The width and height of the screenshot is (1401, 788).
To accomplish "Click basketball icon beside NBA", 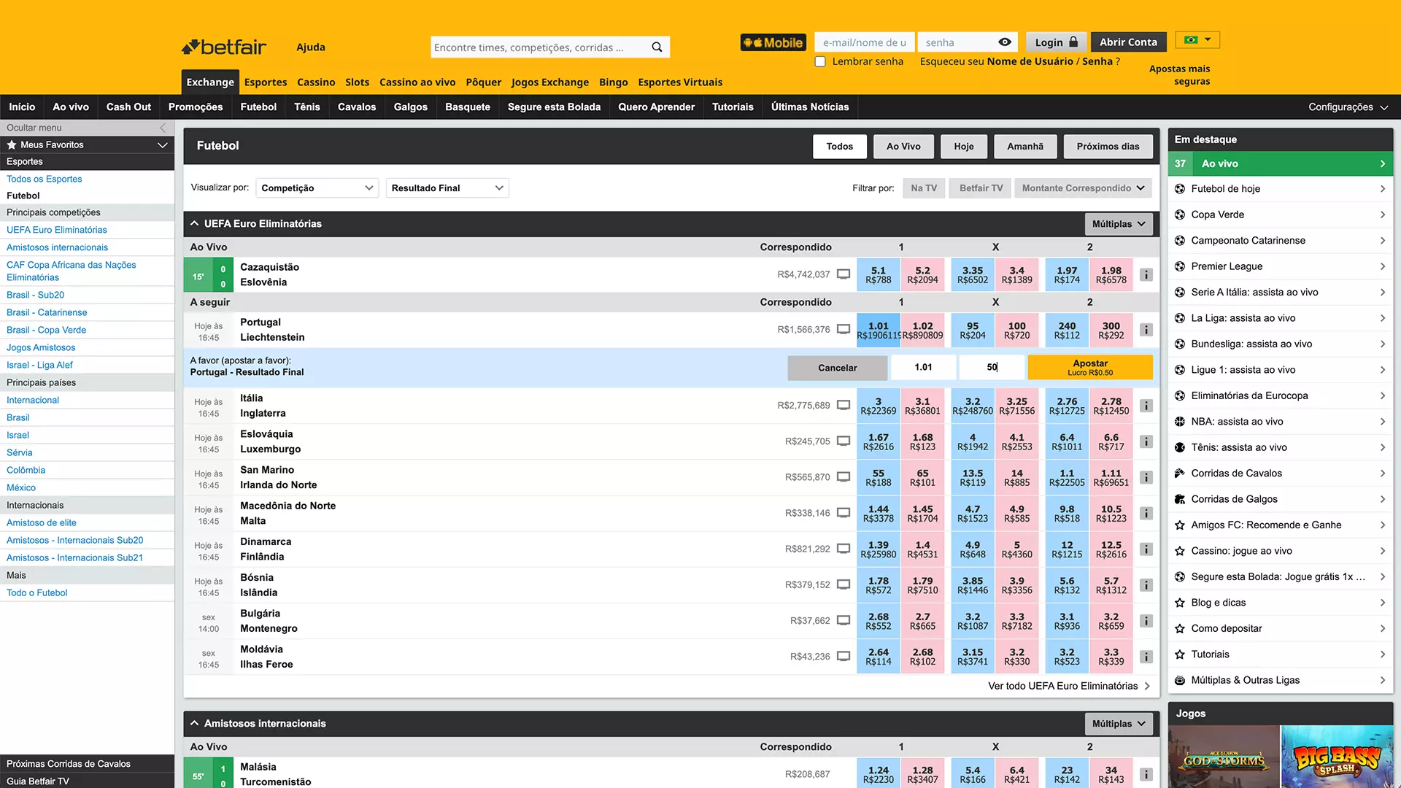I will pos(1180,422).
